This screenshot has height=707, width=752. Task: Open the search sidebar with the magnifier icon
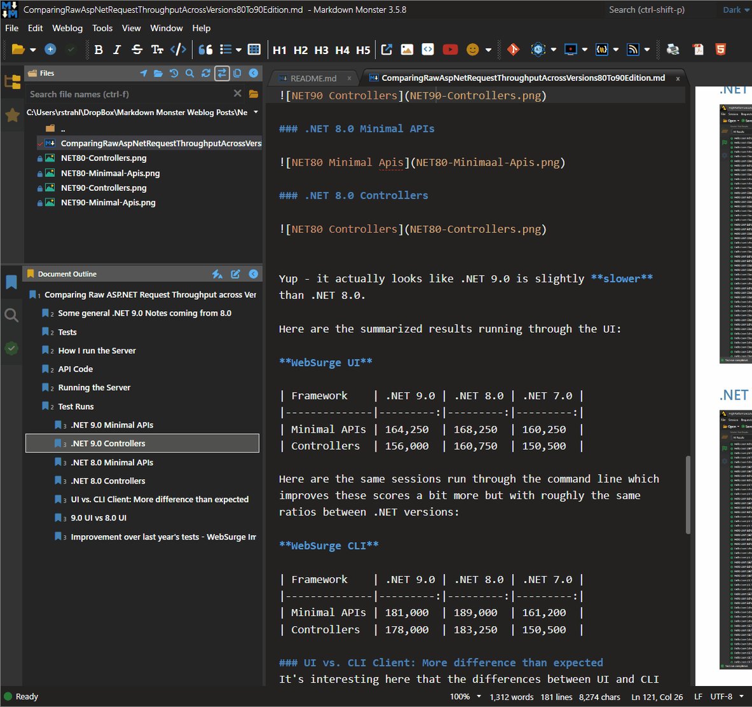[11, 315]
